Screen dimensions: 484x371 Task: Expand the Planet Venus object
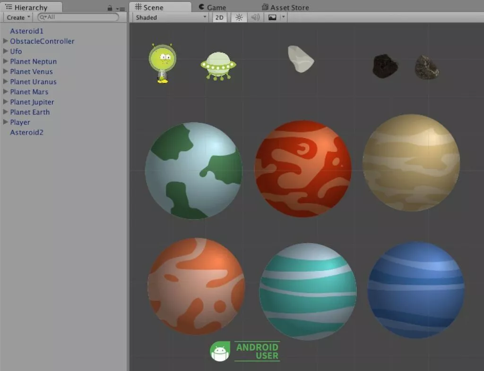5,71
